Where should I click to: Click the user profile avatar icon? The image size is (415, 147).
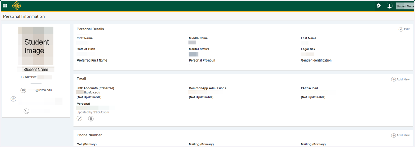[x=389, y=6]
